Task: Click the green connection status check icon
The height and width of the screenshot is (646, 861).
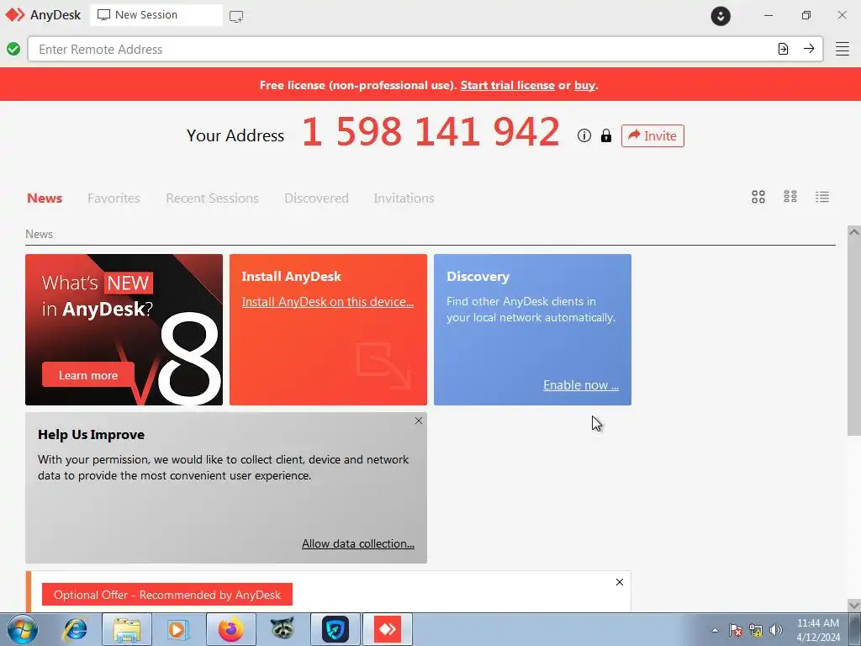Action: [x=13, y=49]
